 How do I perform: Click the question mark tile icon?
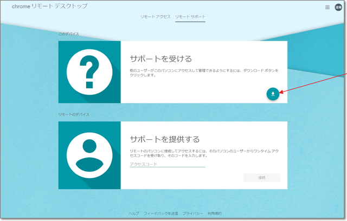coord(89,71)
